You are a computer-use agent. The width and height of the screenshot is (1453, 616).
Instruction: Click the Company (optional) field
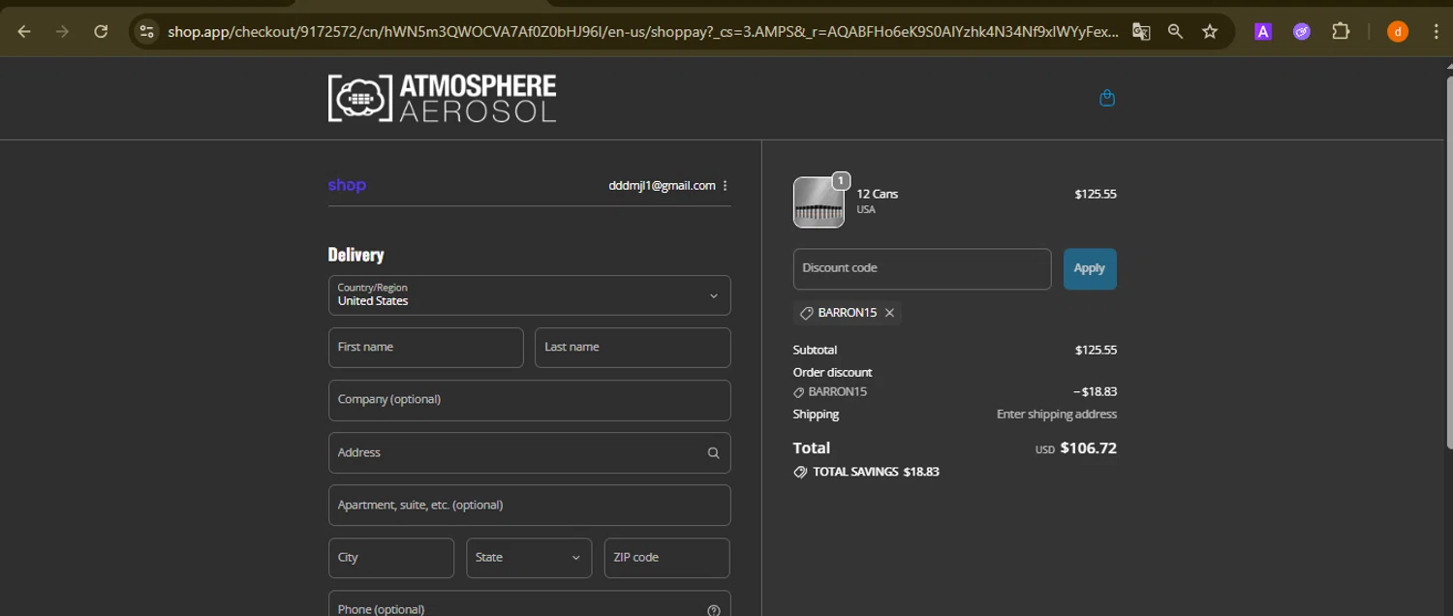pyautogui.click(x=530, y=400)
